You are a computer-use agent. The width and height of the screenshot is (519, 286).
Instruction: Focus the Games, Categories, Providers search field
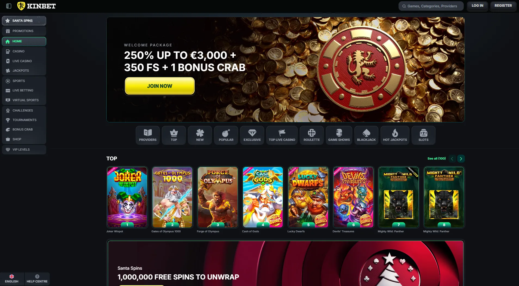coord(431,6)
